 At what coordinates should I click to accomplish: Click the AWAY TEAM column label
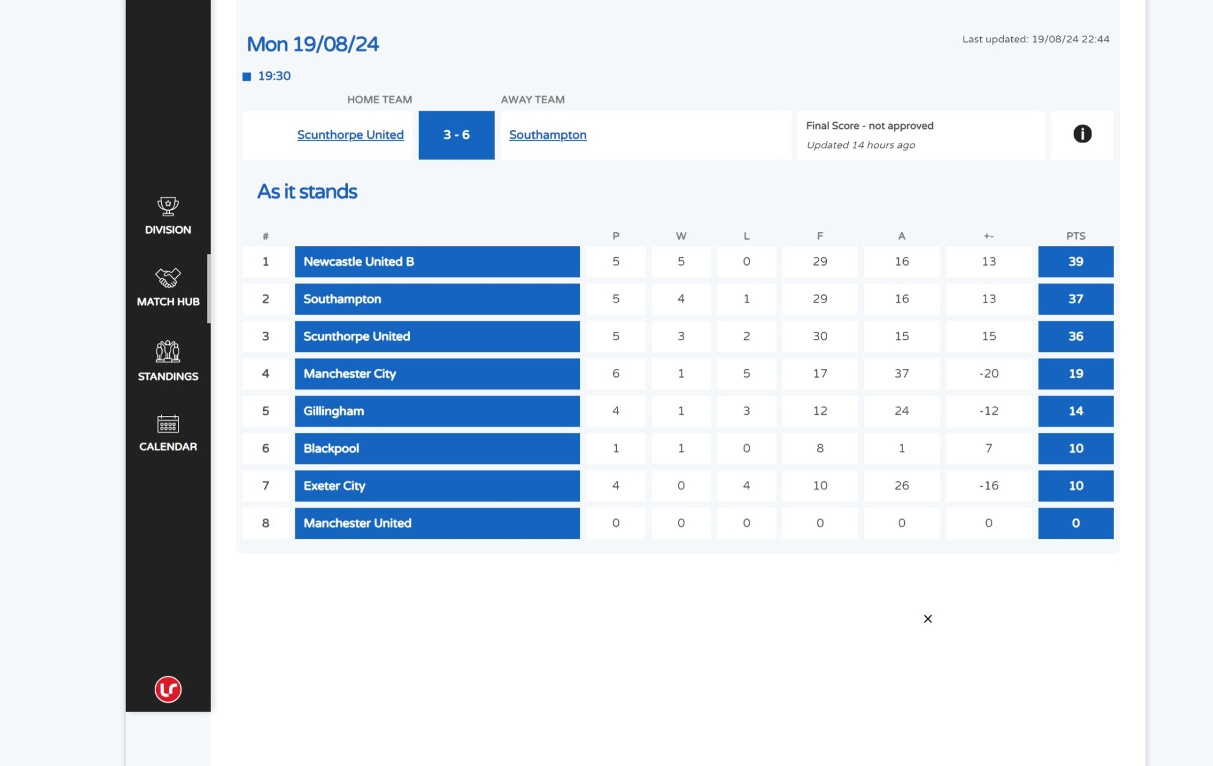tap(533, 100)
